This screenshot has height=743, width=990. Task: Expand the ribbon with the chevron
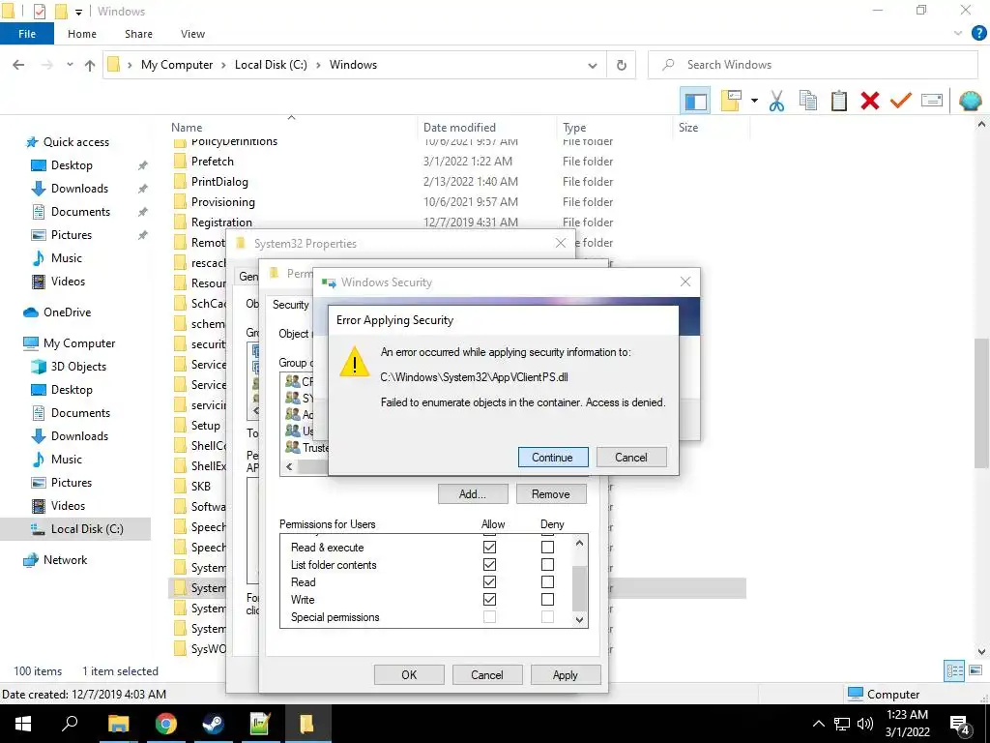958,34
